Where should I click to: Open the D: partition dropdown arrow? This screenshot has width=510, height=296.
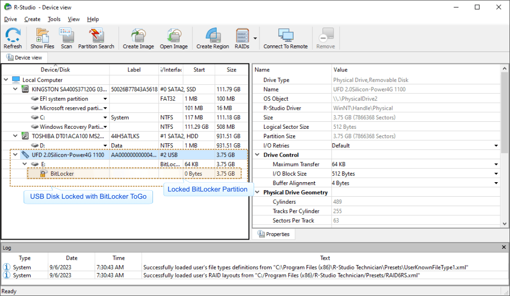[105, 145]
